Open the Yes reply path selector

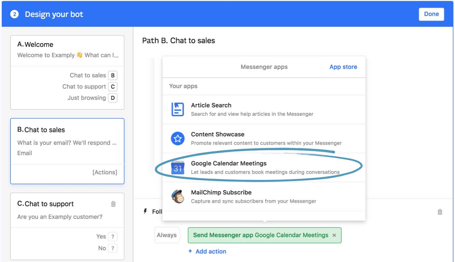(x=113, y=237)
